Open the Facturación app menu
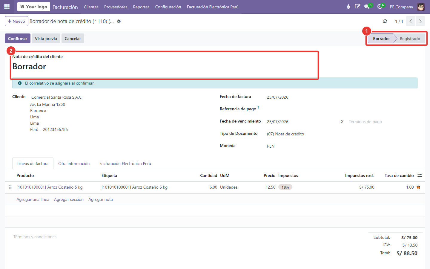Viewport: 430px width, 269px height. pyautogui.click(x=65, y=7)
